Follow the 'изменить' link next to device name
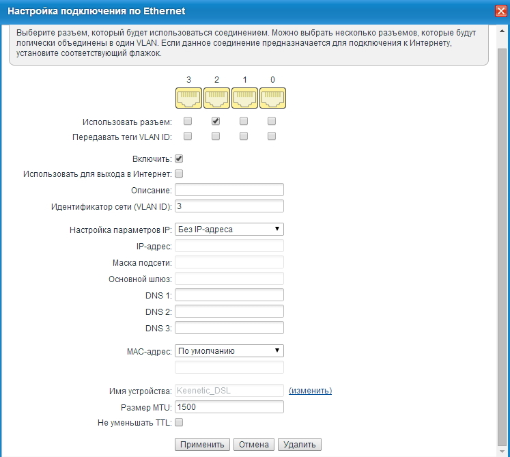Image resolution: width=510 pixels, height=457 pixels. click(310, 391)
